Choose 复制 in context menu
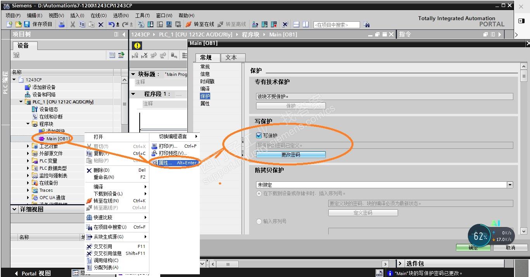Viewport: 530px width, 277px height. (116, 153)
